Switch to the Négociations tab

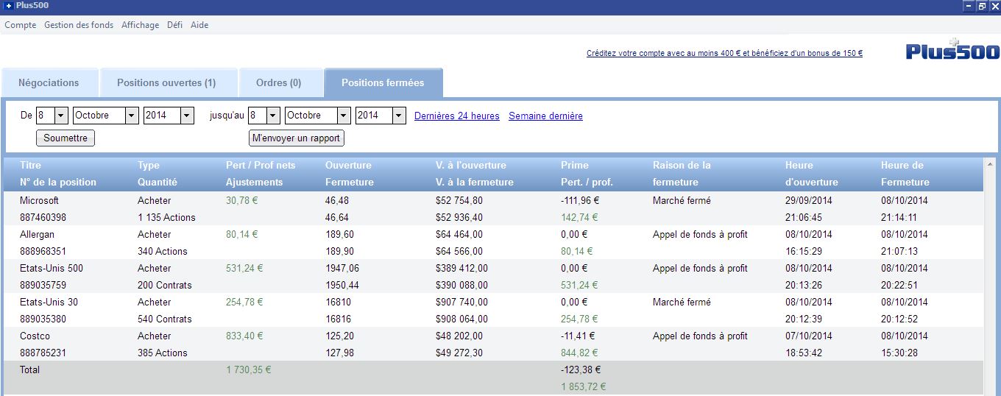(49, 82)
